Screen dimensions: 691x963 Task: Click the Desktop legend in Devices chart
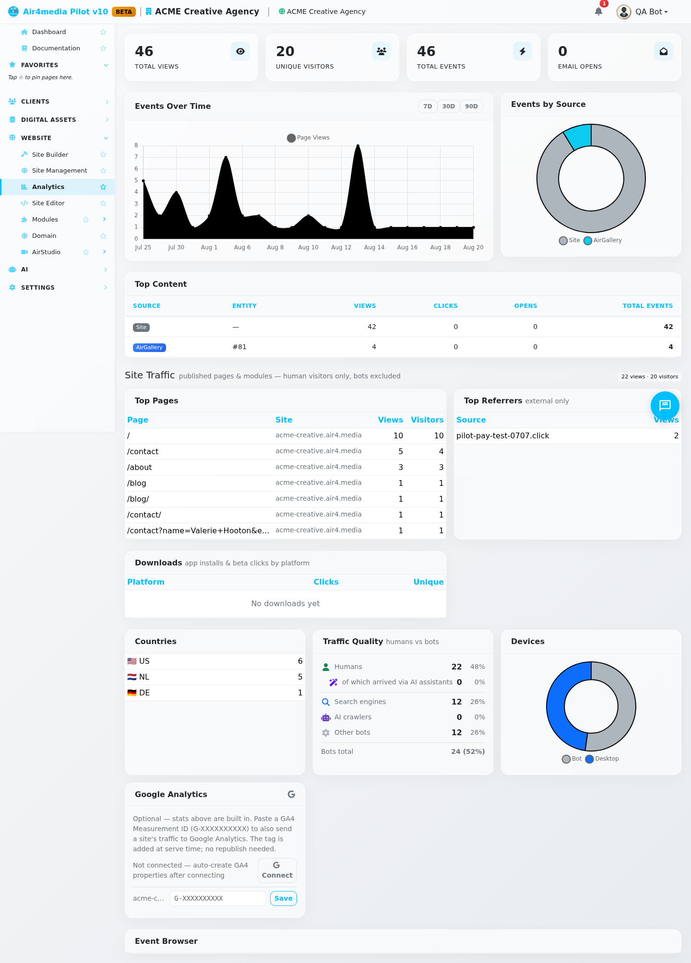602,759
